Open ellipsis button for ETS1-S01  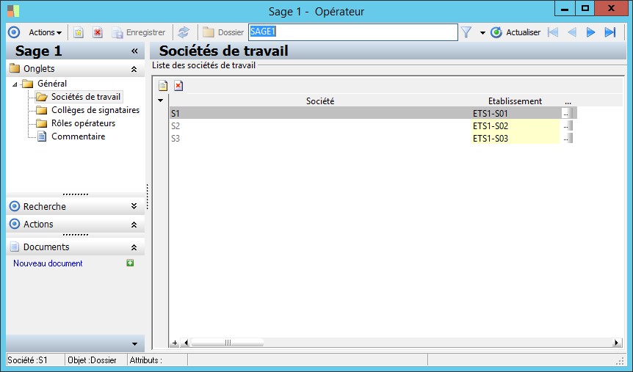click(567, 114)
